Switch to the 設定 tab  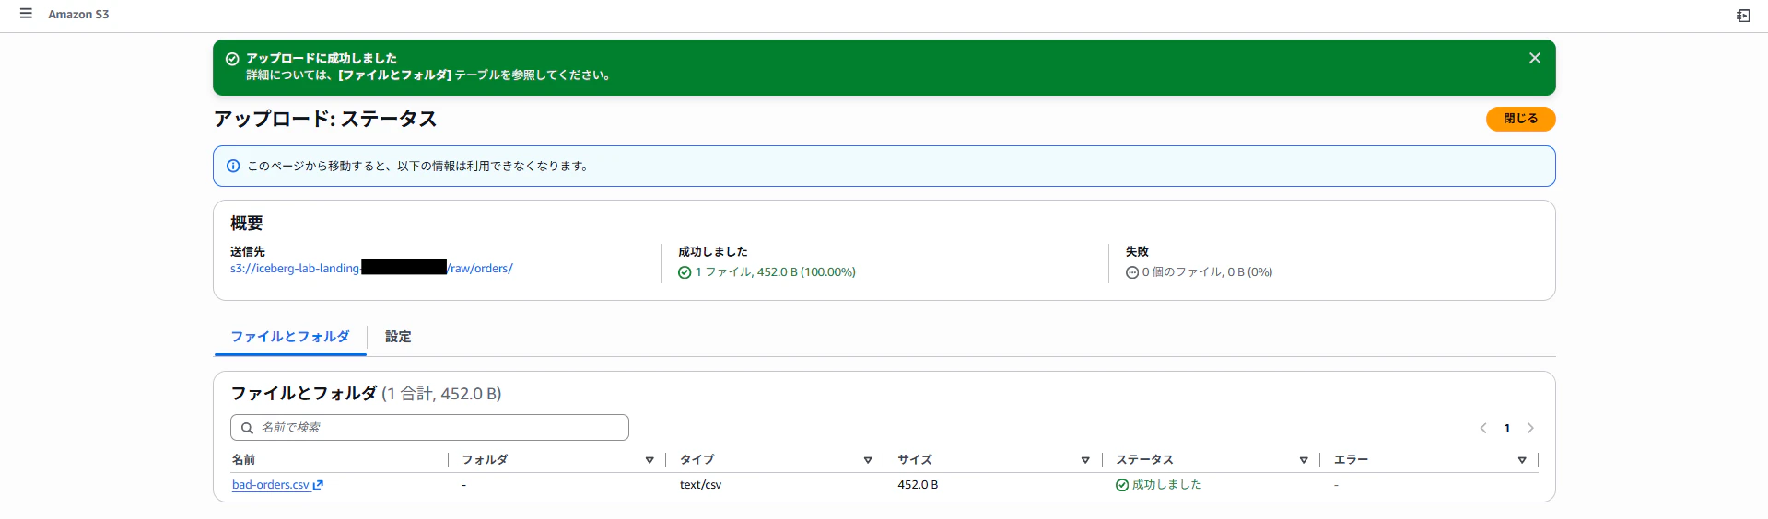(398, 337)
